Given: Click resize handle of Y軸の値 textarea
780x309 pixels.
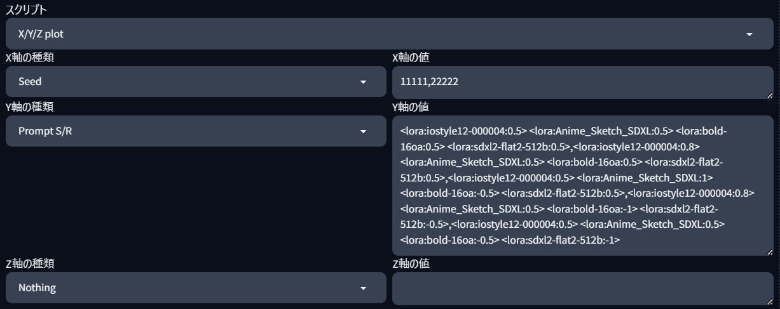Looking at the screenshot, I should click(x=769, y=251).
